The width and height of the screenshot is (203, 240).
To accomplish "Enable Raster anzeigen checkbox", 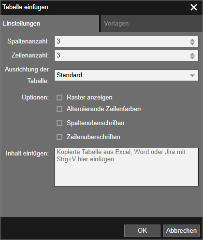I will coord(59,98).
